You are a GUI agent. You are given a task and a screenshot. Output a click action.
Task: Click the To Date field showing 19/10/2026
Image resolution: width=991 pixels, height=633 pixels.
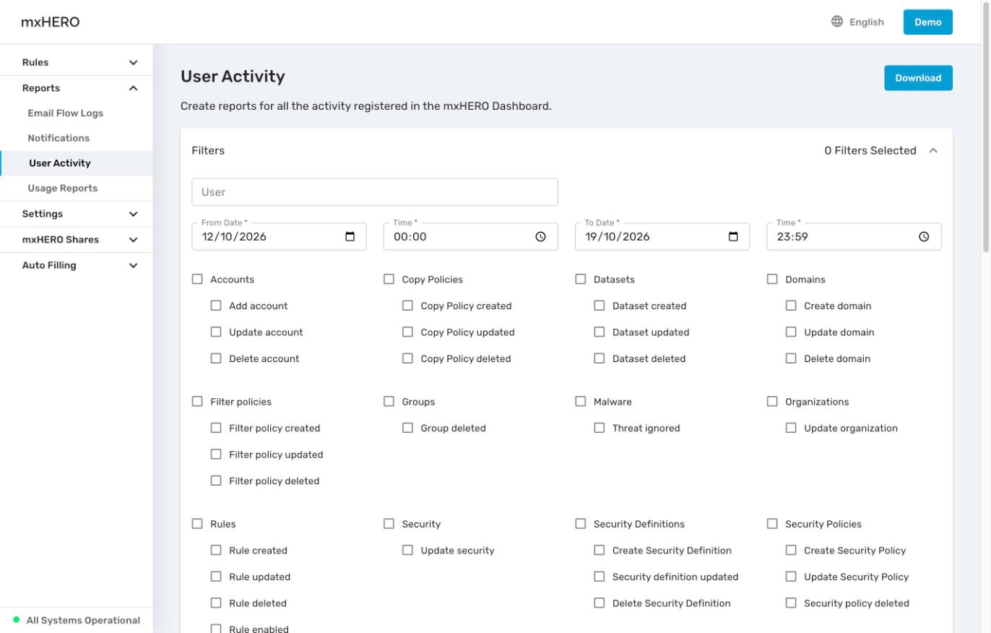[x=662, y=237]
